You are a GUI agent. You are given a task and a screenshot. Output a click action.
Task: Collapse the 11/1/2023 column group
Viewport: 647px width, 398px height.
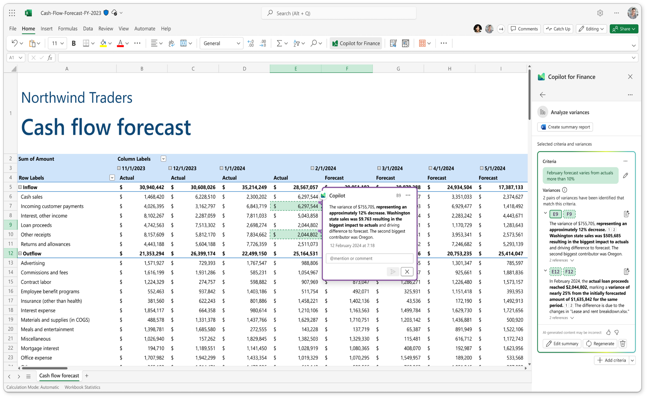[119, 168]
